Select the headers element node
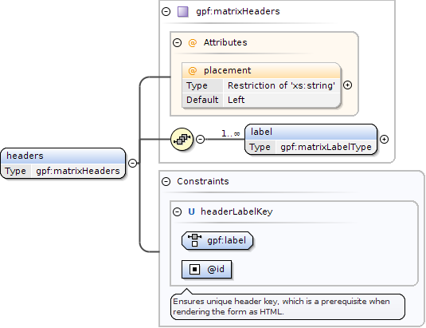The image size is (426, 328). (63, 164)
